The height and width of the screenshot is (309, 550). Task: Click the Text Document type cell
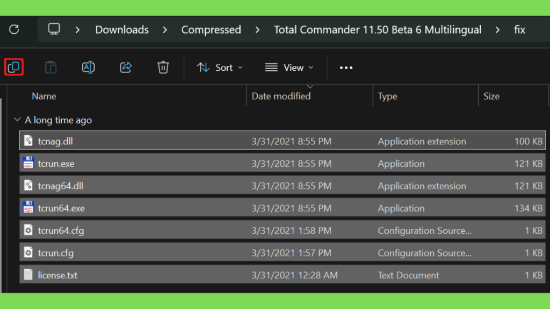(x=408, y=275)
